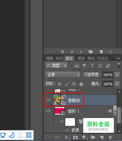Viewport: 122px width, 141px height.
Task: Filter for type layers
Action: coord(92,65)
